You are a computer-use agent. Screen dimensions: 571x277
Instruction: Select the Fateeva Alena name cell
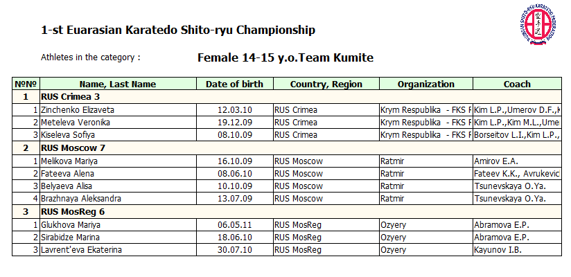118,174
